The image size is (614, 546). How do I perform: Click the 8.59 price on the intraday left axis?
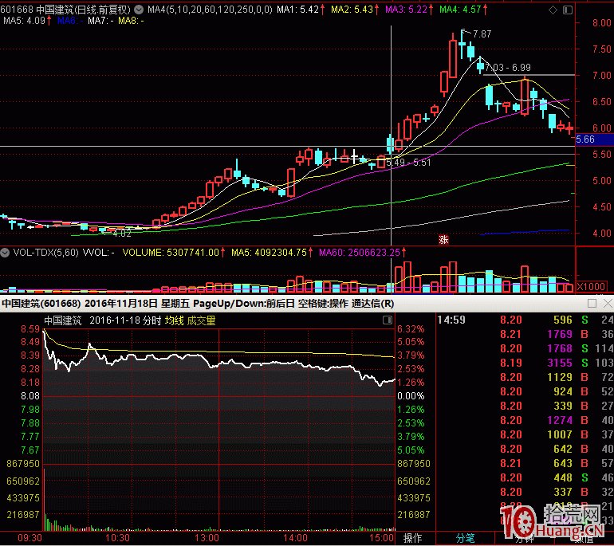click(30, 329)
